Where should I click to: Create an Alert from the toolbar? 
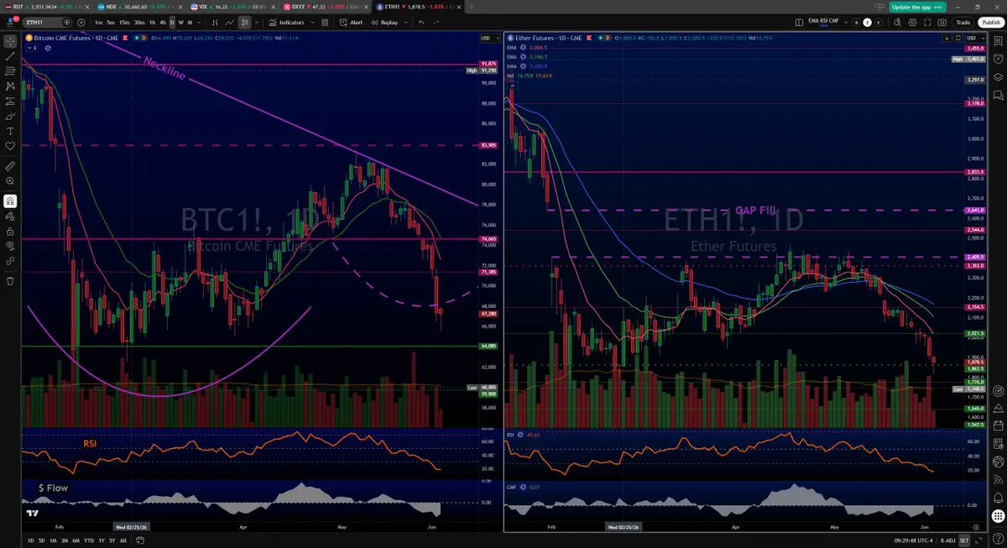click(x=352, y=22)
